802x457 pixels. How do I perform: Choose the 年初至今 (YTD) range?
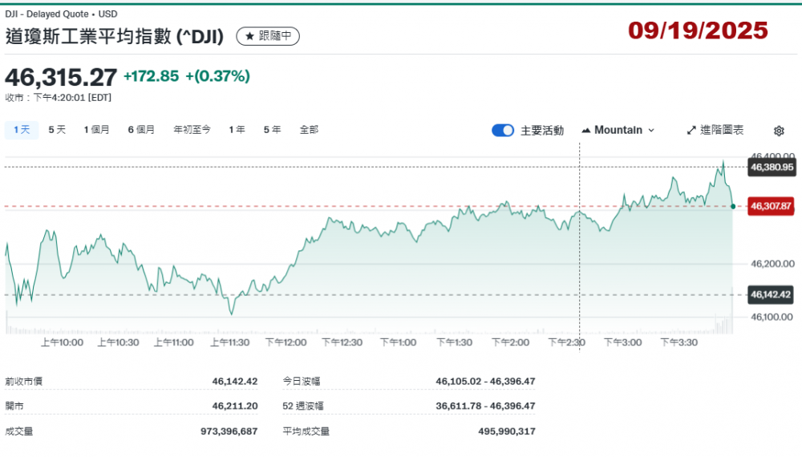click(192, 129)
